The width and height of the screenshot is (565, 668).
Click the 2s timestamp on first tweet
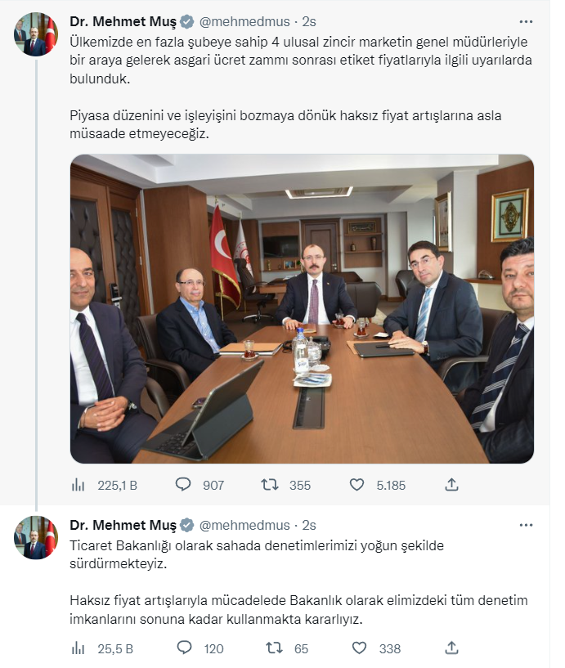[309, 22]
